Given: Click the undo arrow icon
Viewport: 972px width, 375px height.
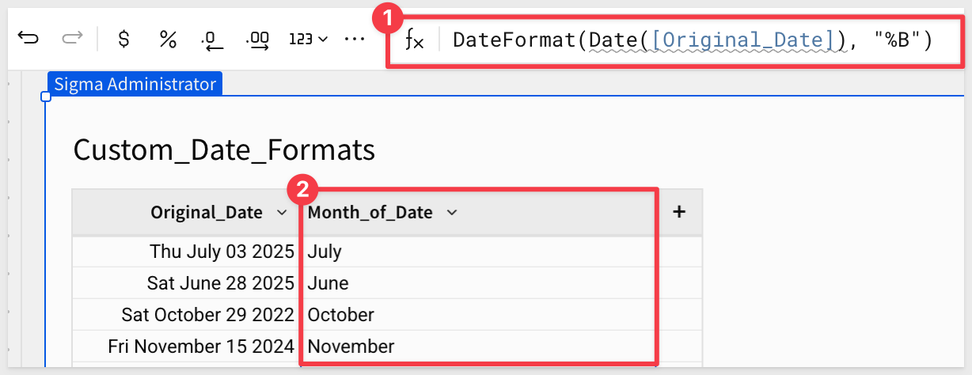Looking at the screenshot, I should tap(28, 38).
